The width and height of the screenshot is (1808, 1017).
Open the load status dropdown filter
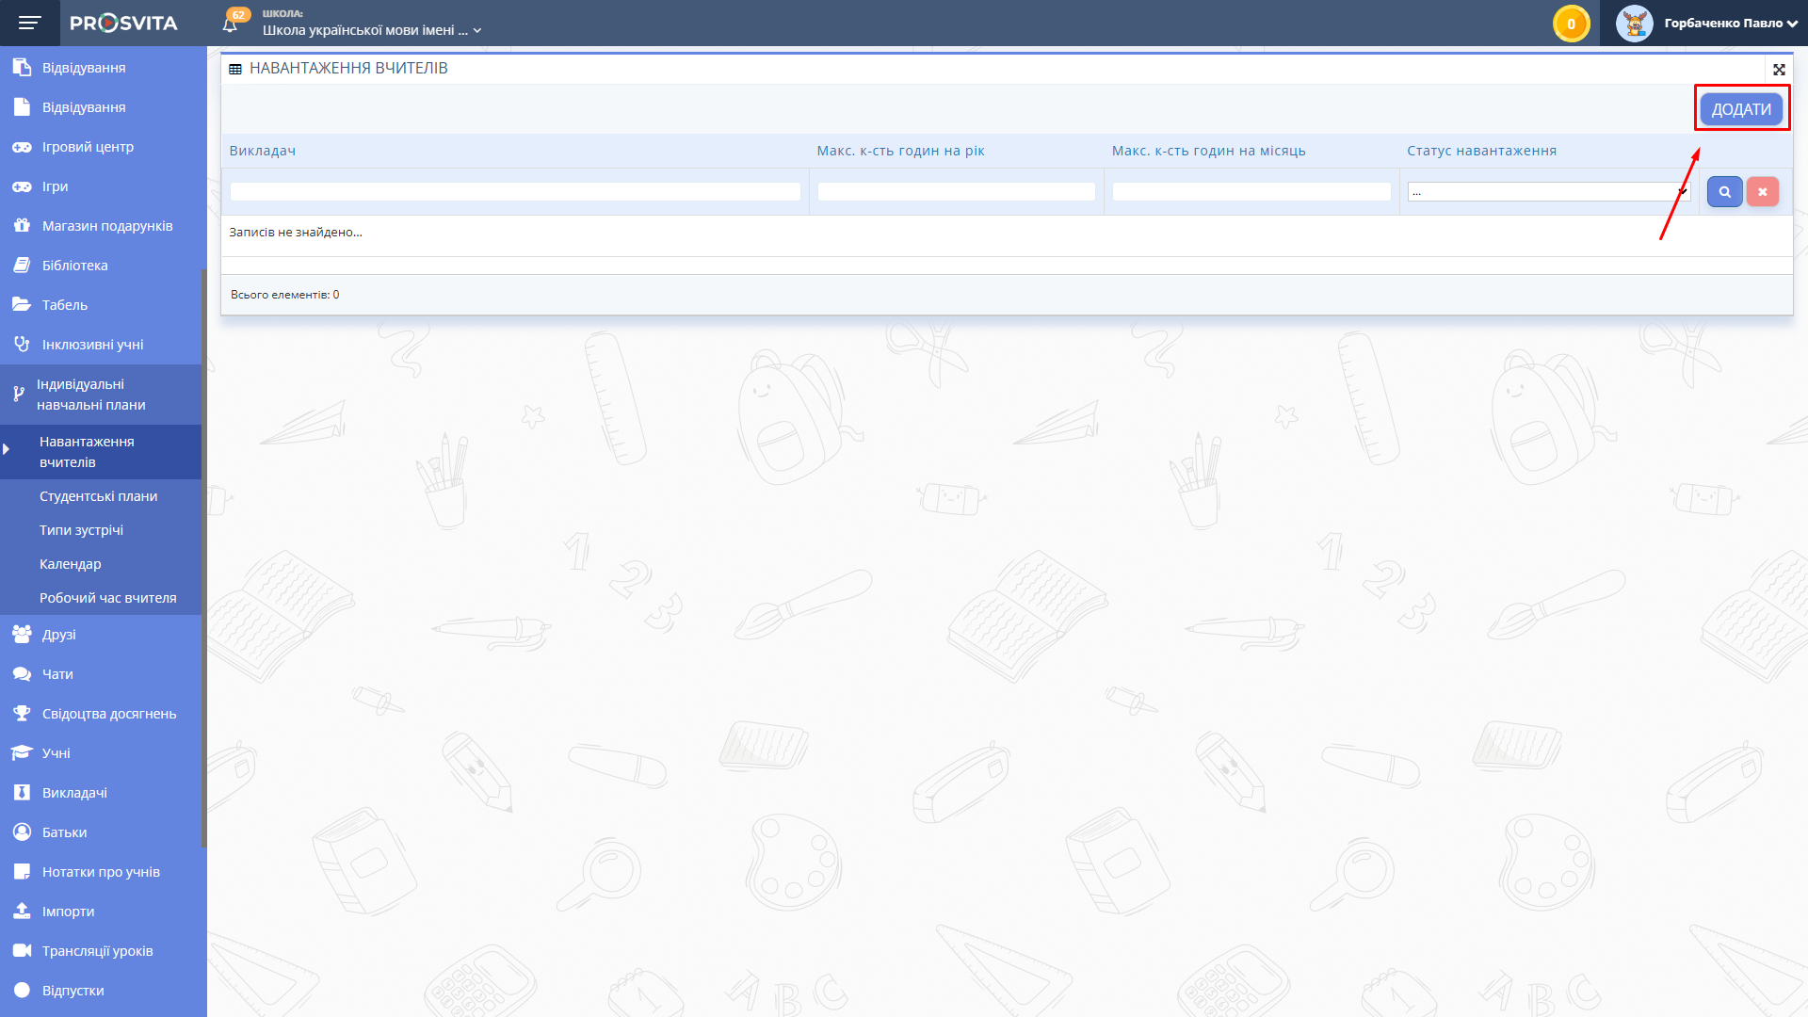[1548, 192]
